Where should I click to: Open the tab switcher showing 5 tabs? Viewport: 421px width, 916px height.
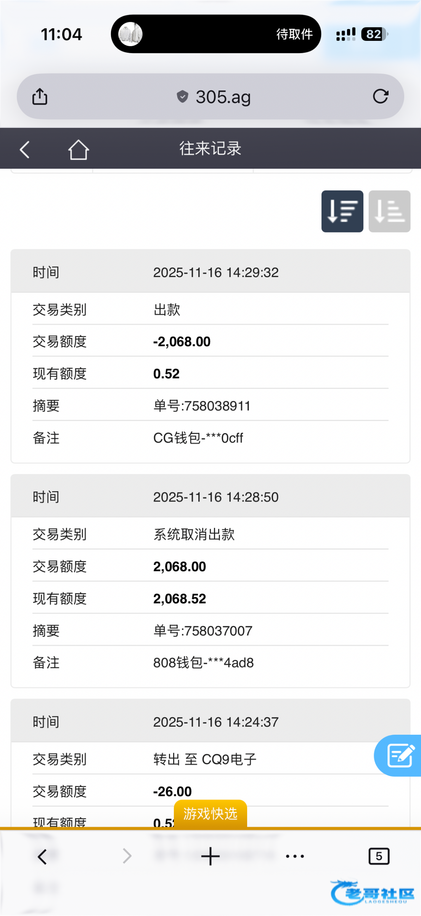coord(379,856)
